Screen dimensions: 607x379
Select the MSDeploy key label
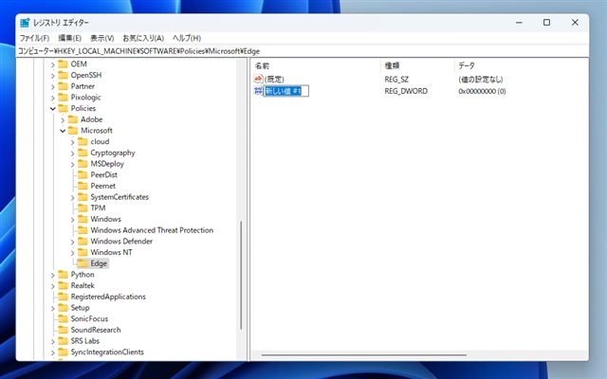pyautogui.click(x=107, y=164)
